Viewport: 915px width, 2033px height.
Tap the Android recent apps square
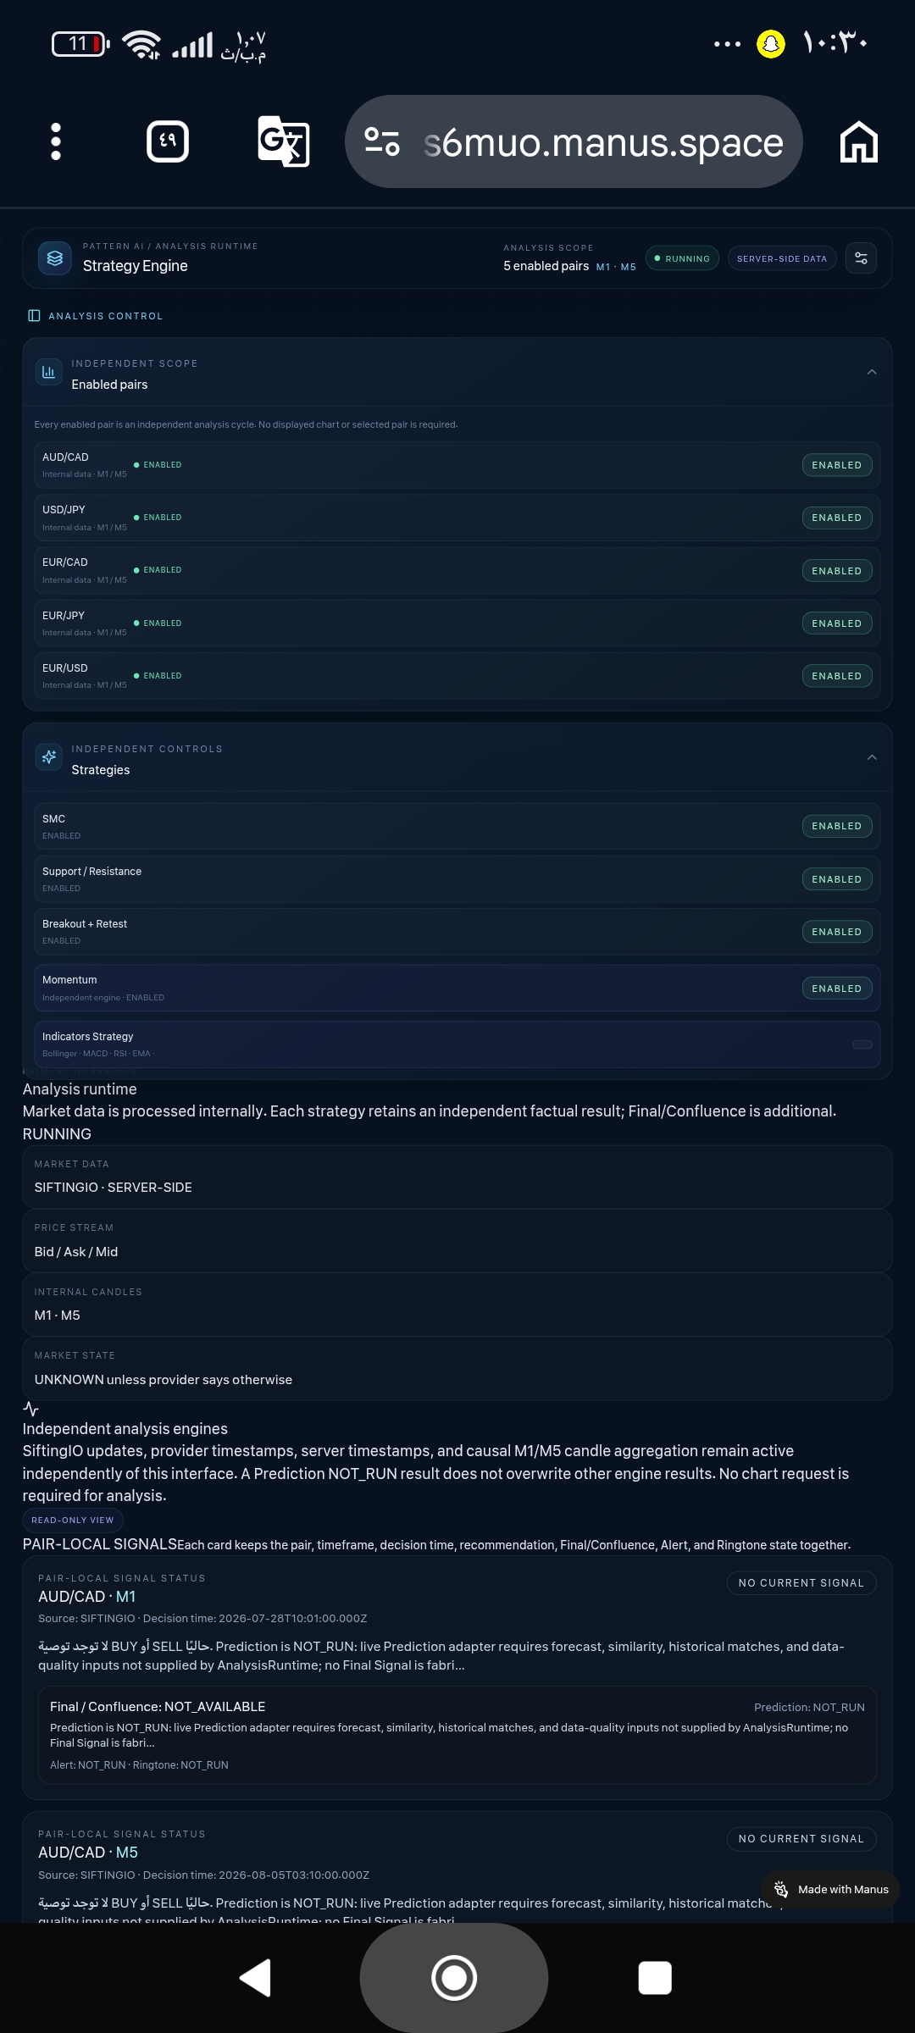tap(655, 1978)
